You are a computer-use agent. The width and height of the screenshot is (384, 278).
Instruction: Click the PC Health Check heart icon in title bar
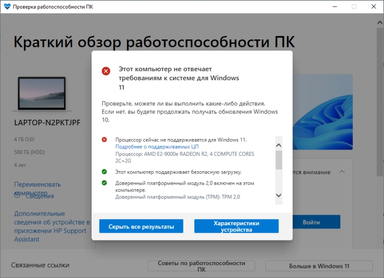(x=7, y=7)
